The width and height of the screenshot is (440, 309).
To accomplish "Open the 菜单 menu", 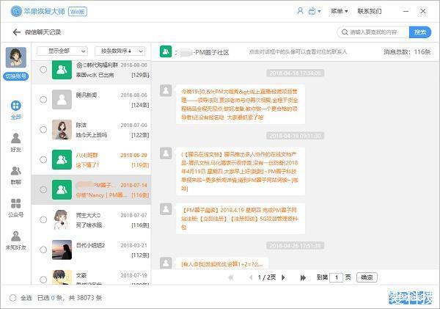I will (339, 11).
